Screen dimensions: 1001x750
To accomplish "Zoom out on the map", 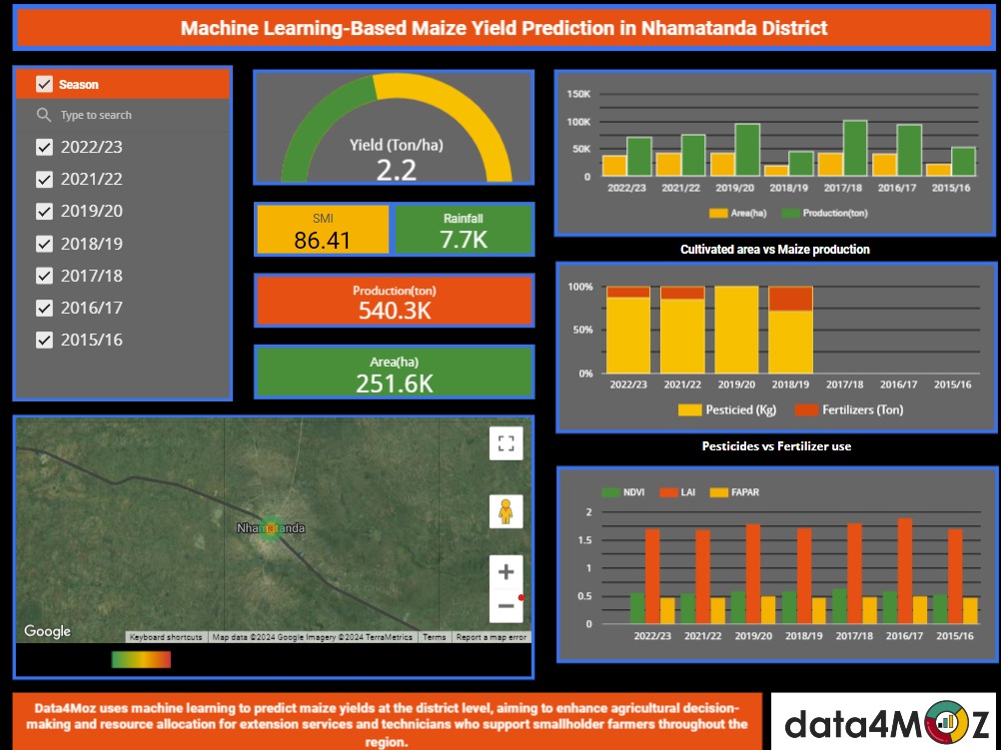I will [x=505, y=606].
